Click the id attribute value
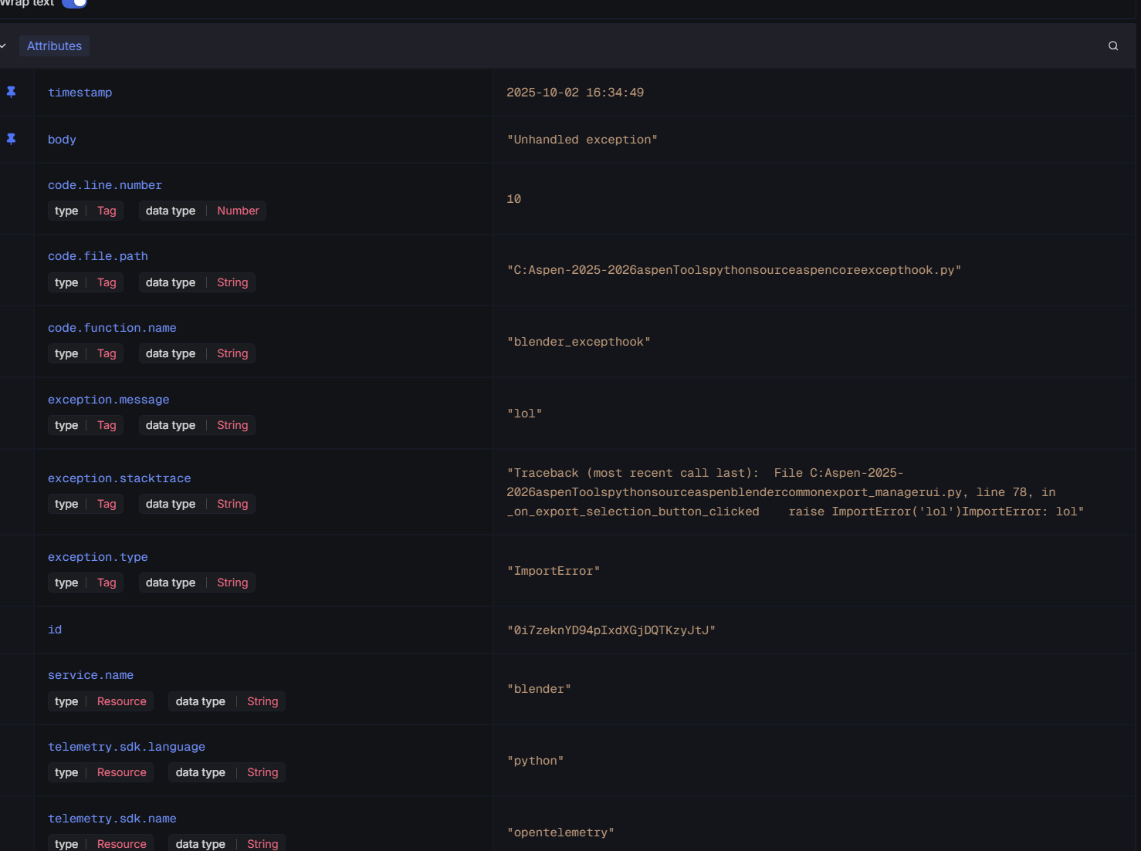 coord(611,630)
